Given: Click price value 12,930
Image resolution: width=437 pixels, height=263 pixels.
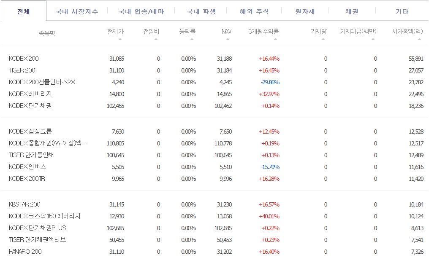Looking at the screenshot, I should point(117,216).
